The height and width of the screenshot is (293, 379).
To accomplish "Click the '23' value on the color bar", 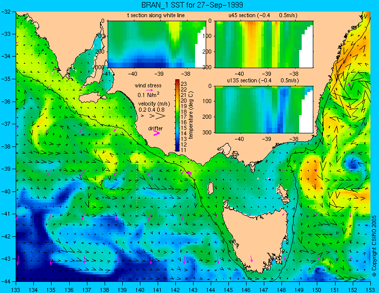I will (184, 84).
